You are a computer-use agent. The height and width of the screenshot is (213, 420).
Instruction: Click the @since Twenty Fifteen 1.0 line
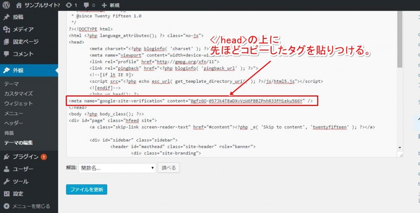click(x=106, y=16)
